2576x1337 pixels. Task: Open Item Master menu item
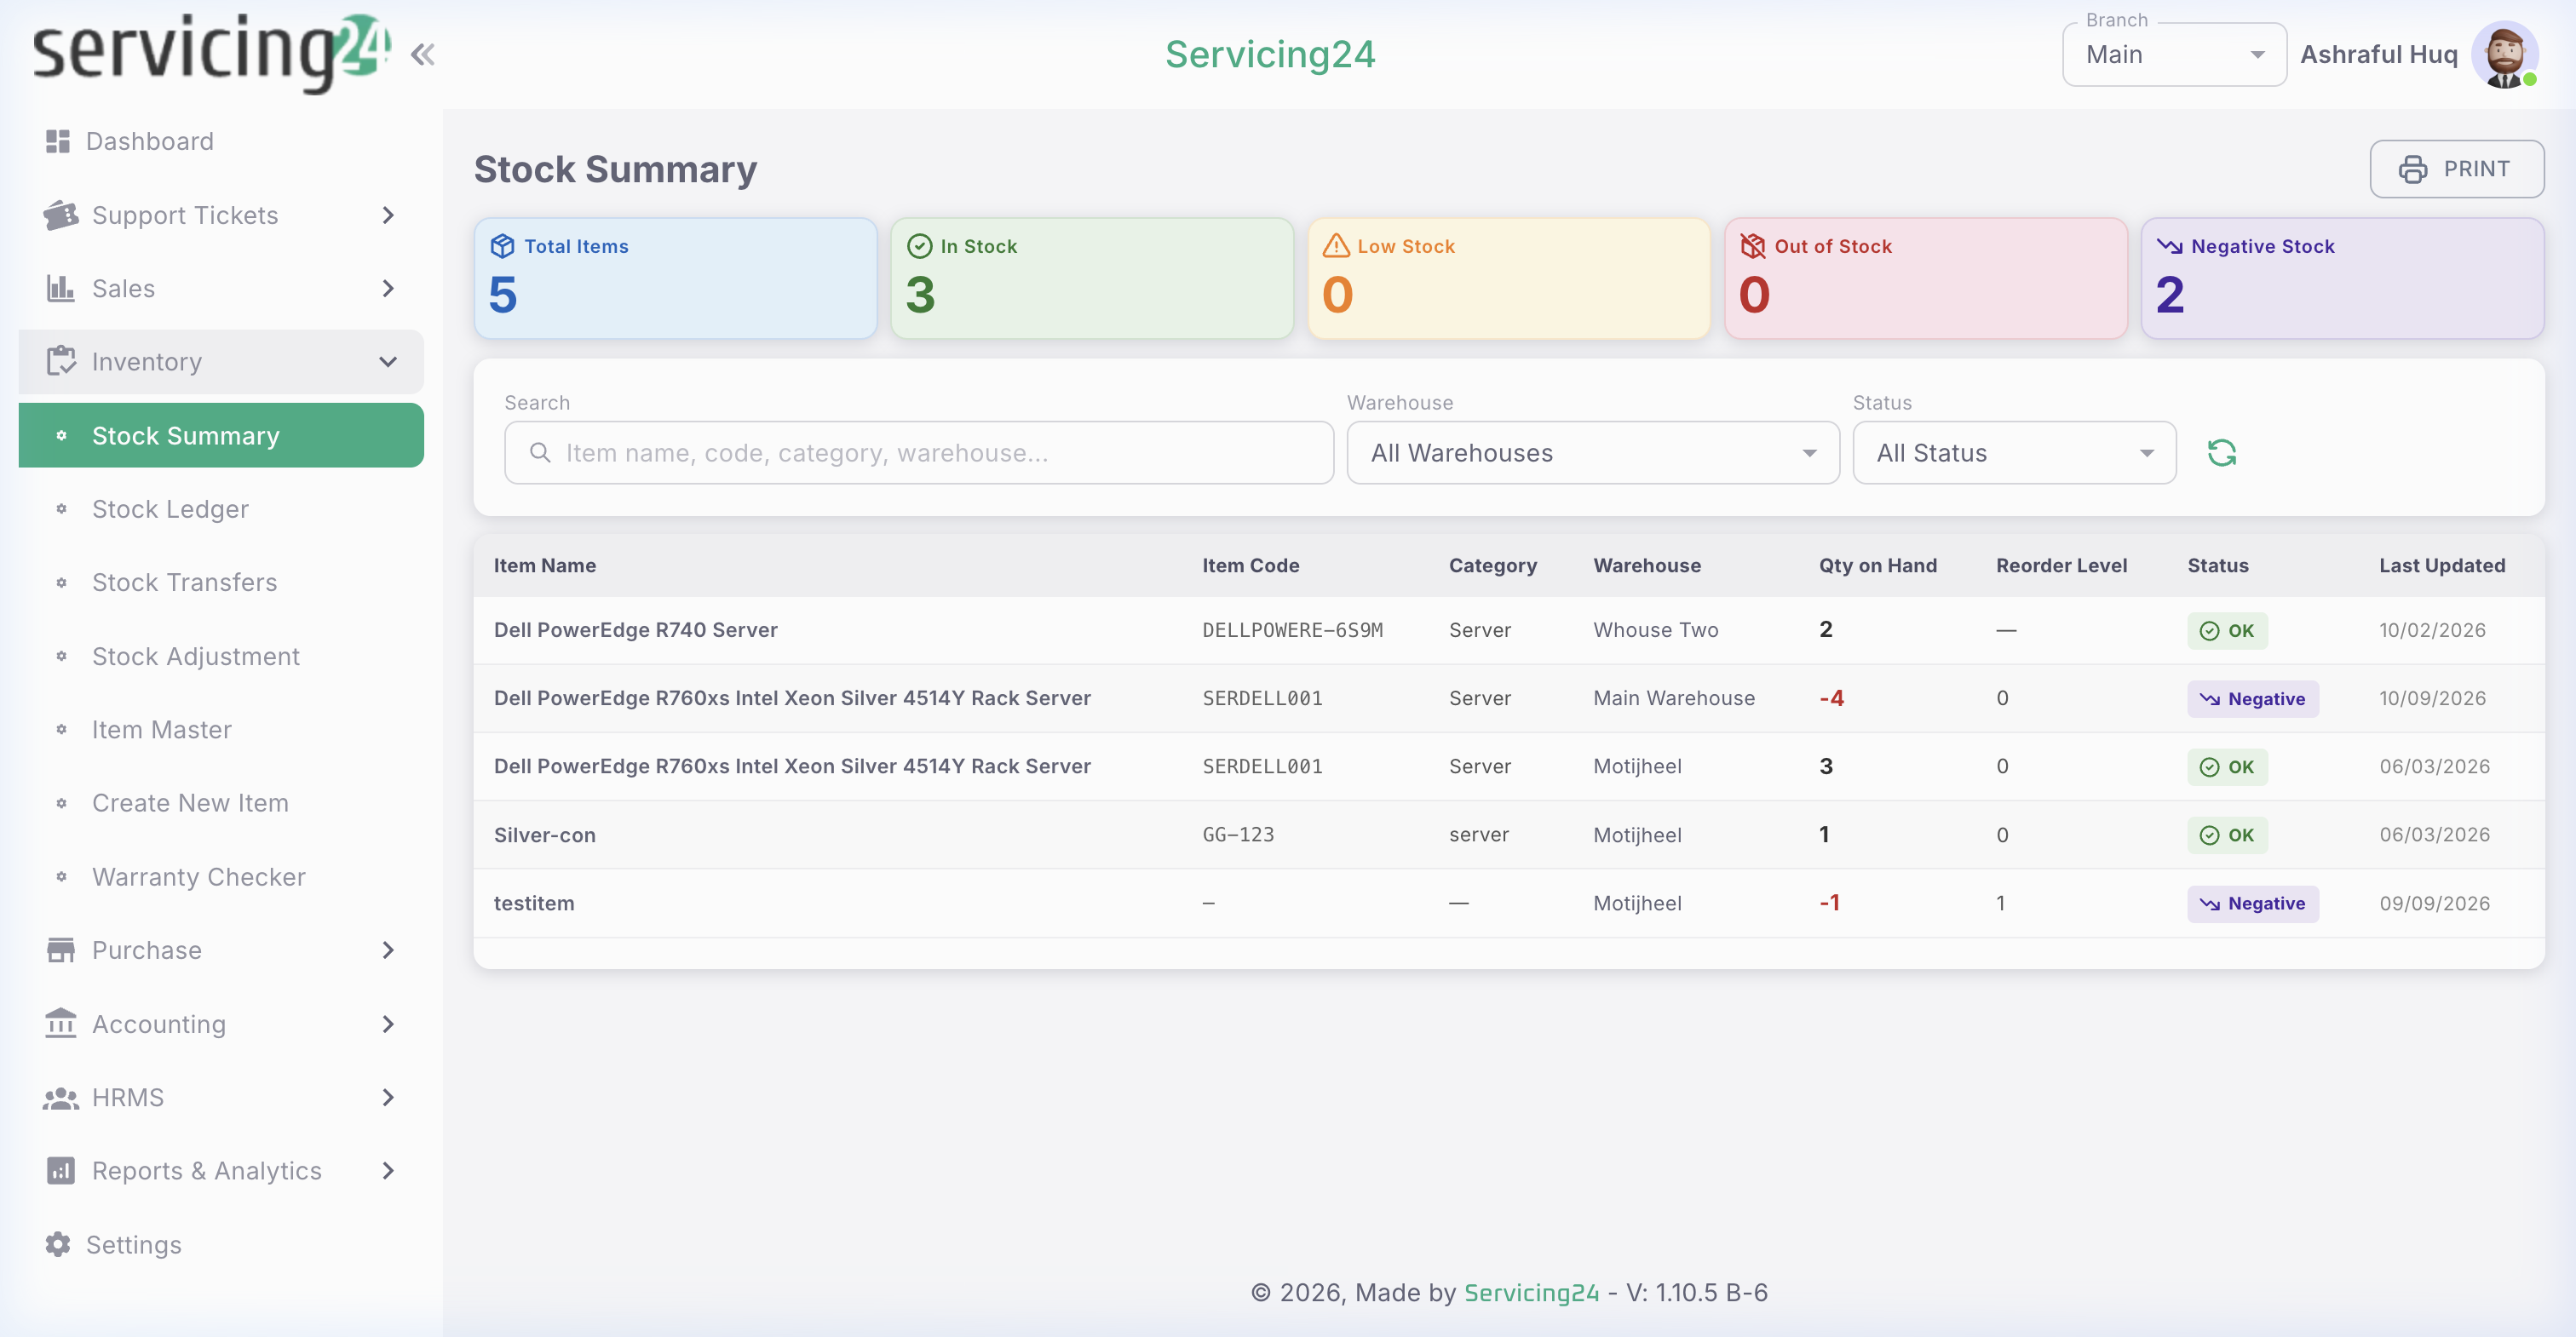[221, 729]
